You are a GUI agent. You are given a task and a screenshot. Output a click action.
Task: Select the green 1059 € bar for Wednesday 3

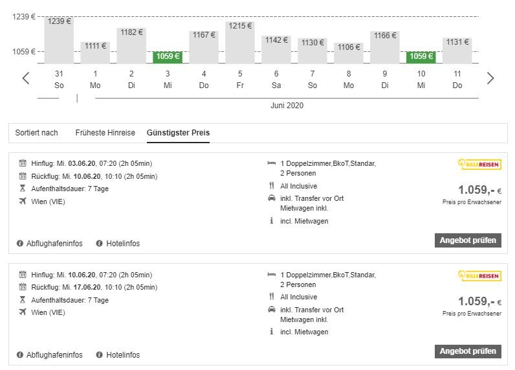(168, 56)
